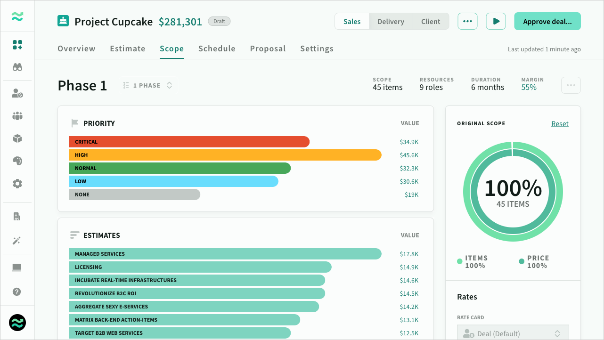The height and width of the screenshot is (340, 604).
Task: Open the Schedule tab
Action: tap(217, 49)
